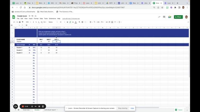Apply bold formatting with the B icon
The height and width of the screenshot is (112, 200).
point(67,22)
